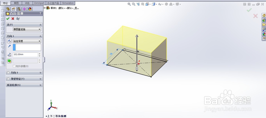Expand the 零件1 tree node plus sign
This screenshot has width=266, height=118.
[45, 8]
